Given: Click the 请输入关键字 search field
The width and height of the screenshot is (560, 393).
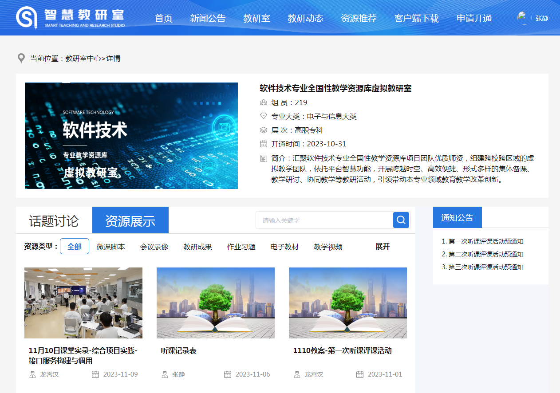Looking at the screenshot, I should (324, 220).
